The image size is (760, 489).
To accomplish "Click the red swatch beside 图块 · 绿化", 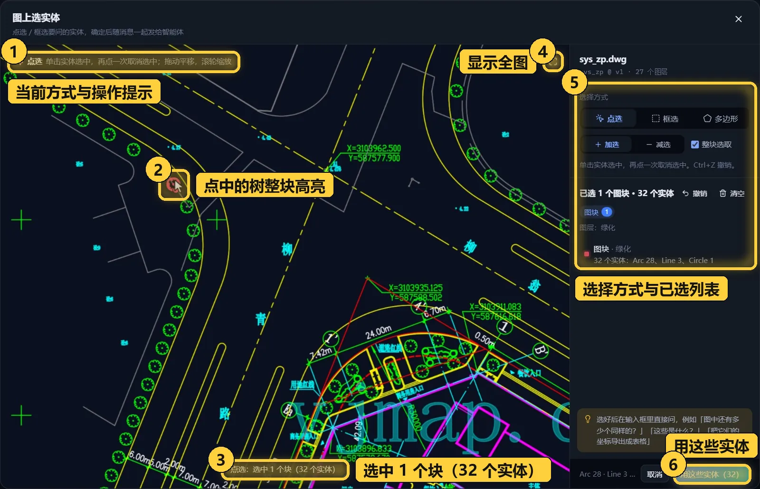I will [x=587, y=254].
